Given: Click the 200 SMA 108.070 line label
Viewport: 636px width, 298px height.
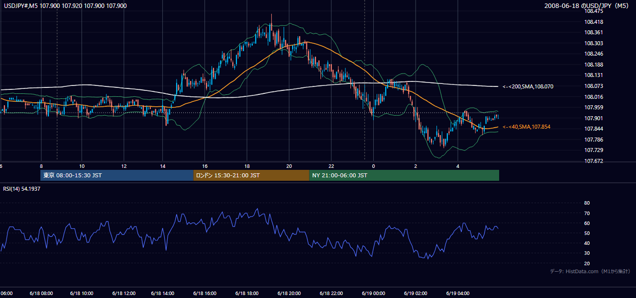Looking at the screenshot, I should [528, 86].
